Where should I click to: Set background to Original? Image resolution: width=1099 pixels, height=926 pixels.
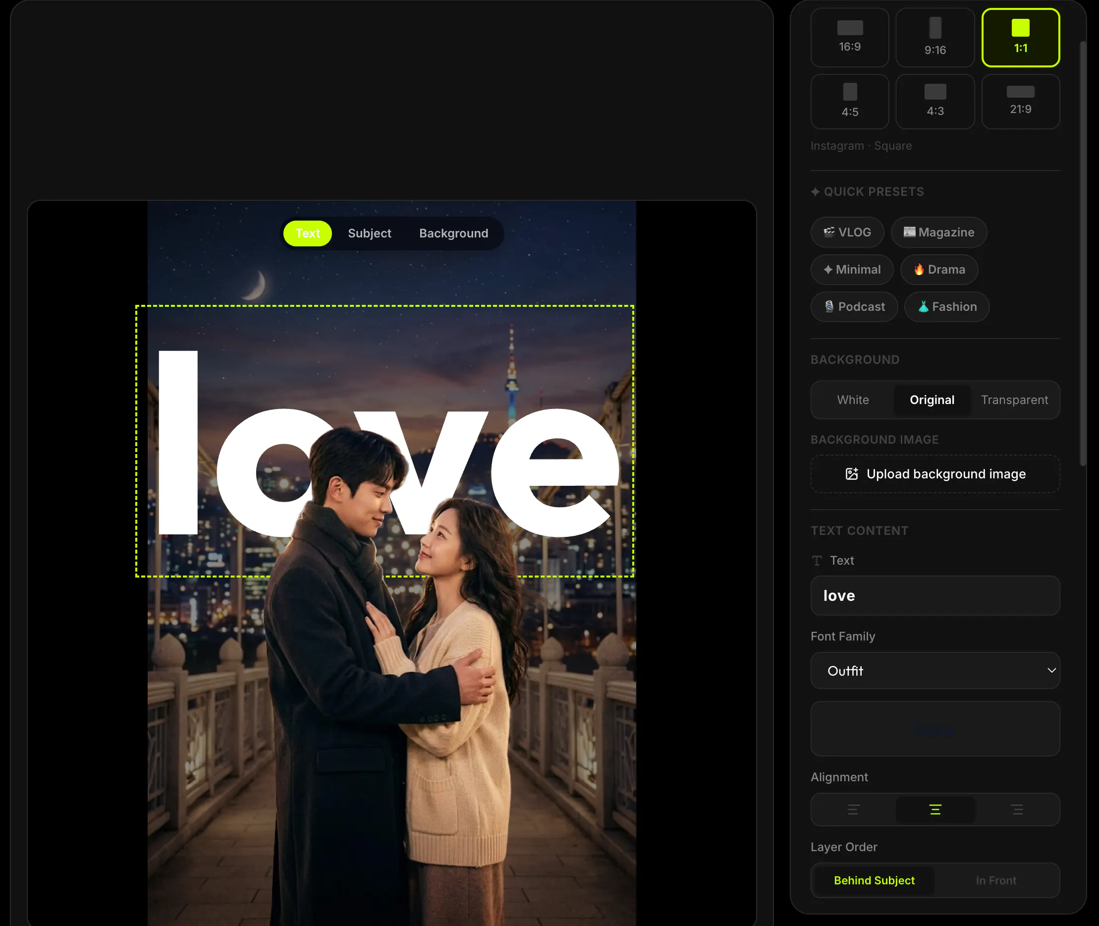(932, 400)
